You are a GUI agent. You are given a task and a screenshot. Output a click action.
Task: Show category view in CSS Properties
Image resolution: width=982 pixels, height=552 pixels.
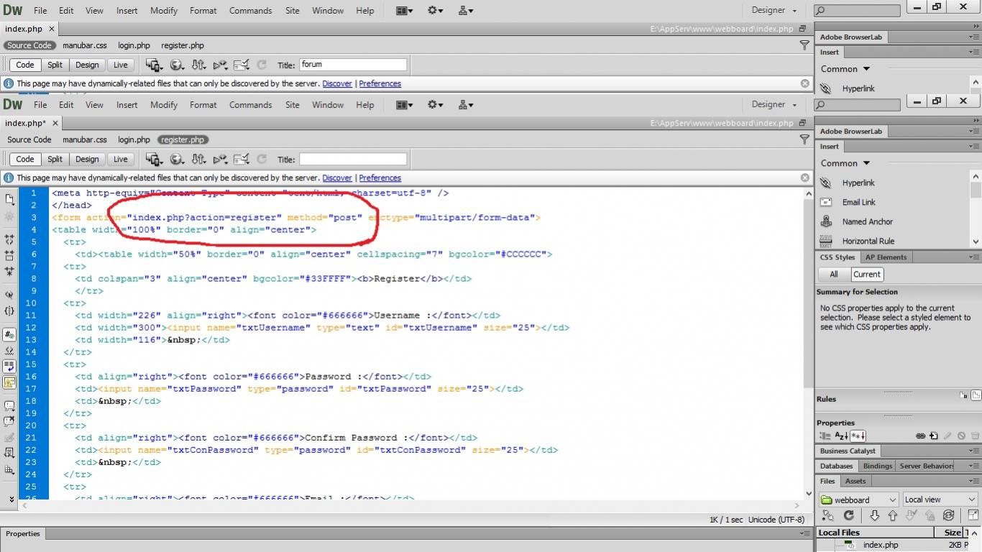tap(825, 436)
